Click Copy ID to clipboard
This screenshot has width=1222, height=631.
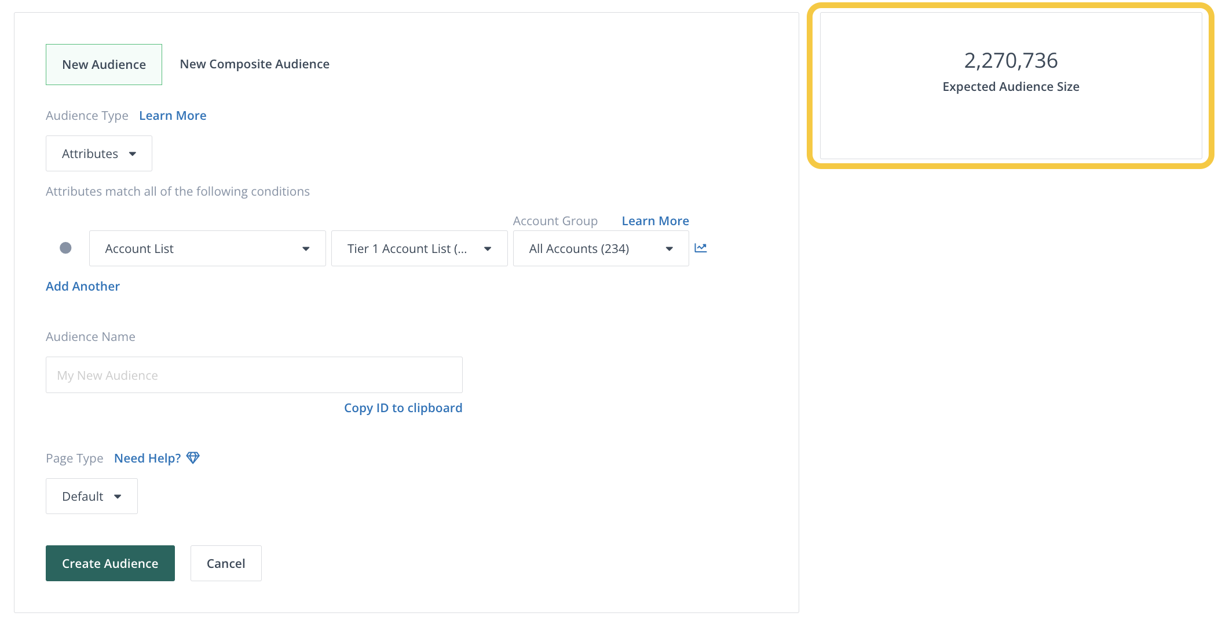(403, 408)
